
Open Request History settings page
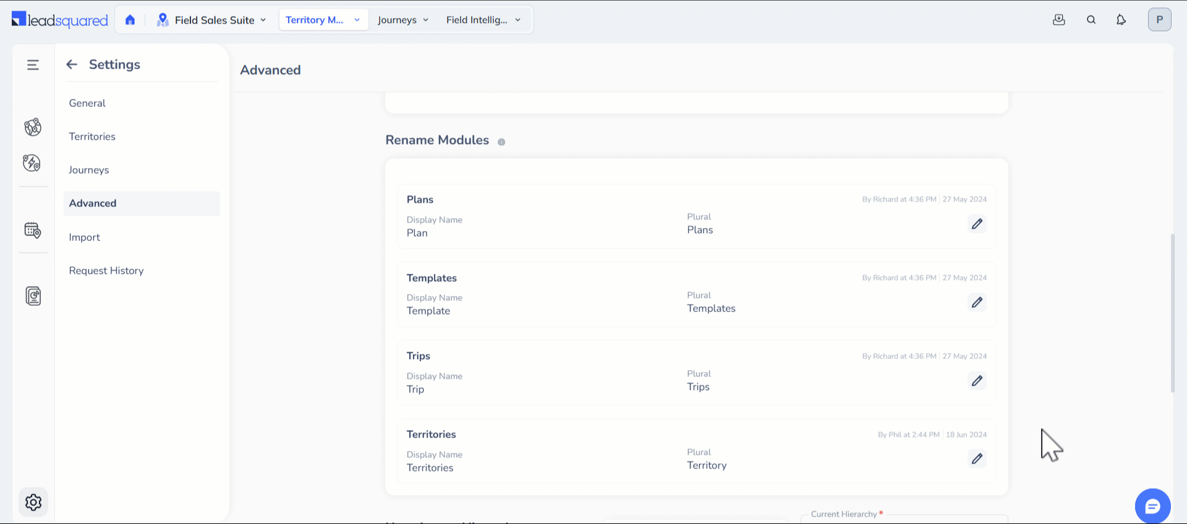pyautogui.click(x=106, y=271)
